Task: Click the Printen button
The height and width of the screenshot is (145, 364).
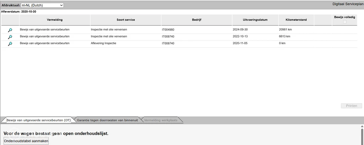Action: [x=351, y=106]
